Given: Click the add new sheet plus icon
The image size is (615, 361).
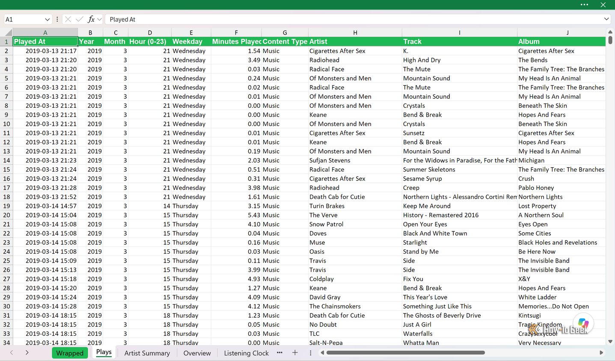Looking at the screenshot, I should pos(295,352).
